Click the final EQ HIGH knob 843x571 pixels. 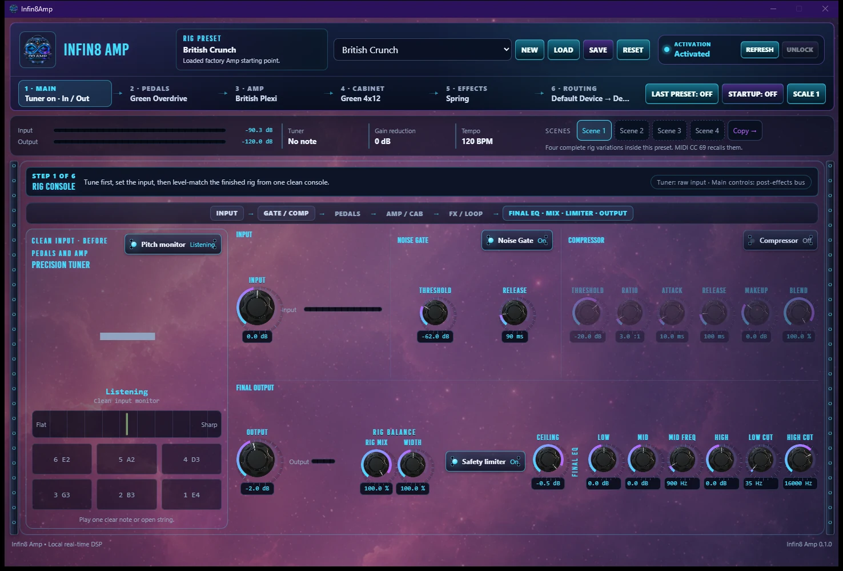click(x=721, y=459)
